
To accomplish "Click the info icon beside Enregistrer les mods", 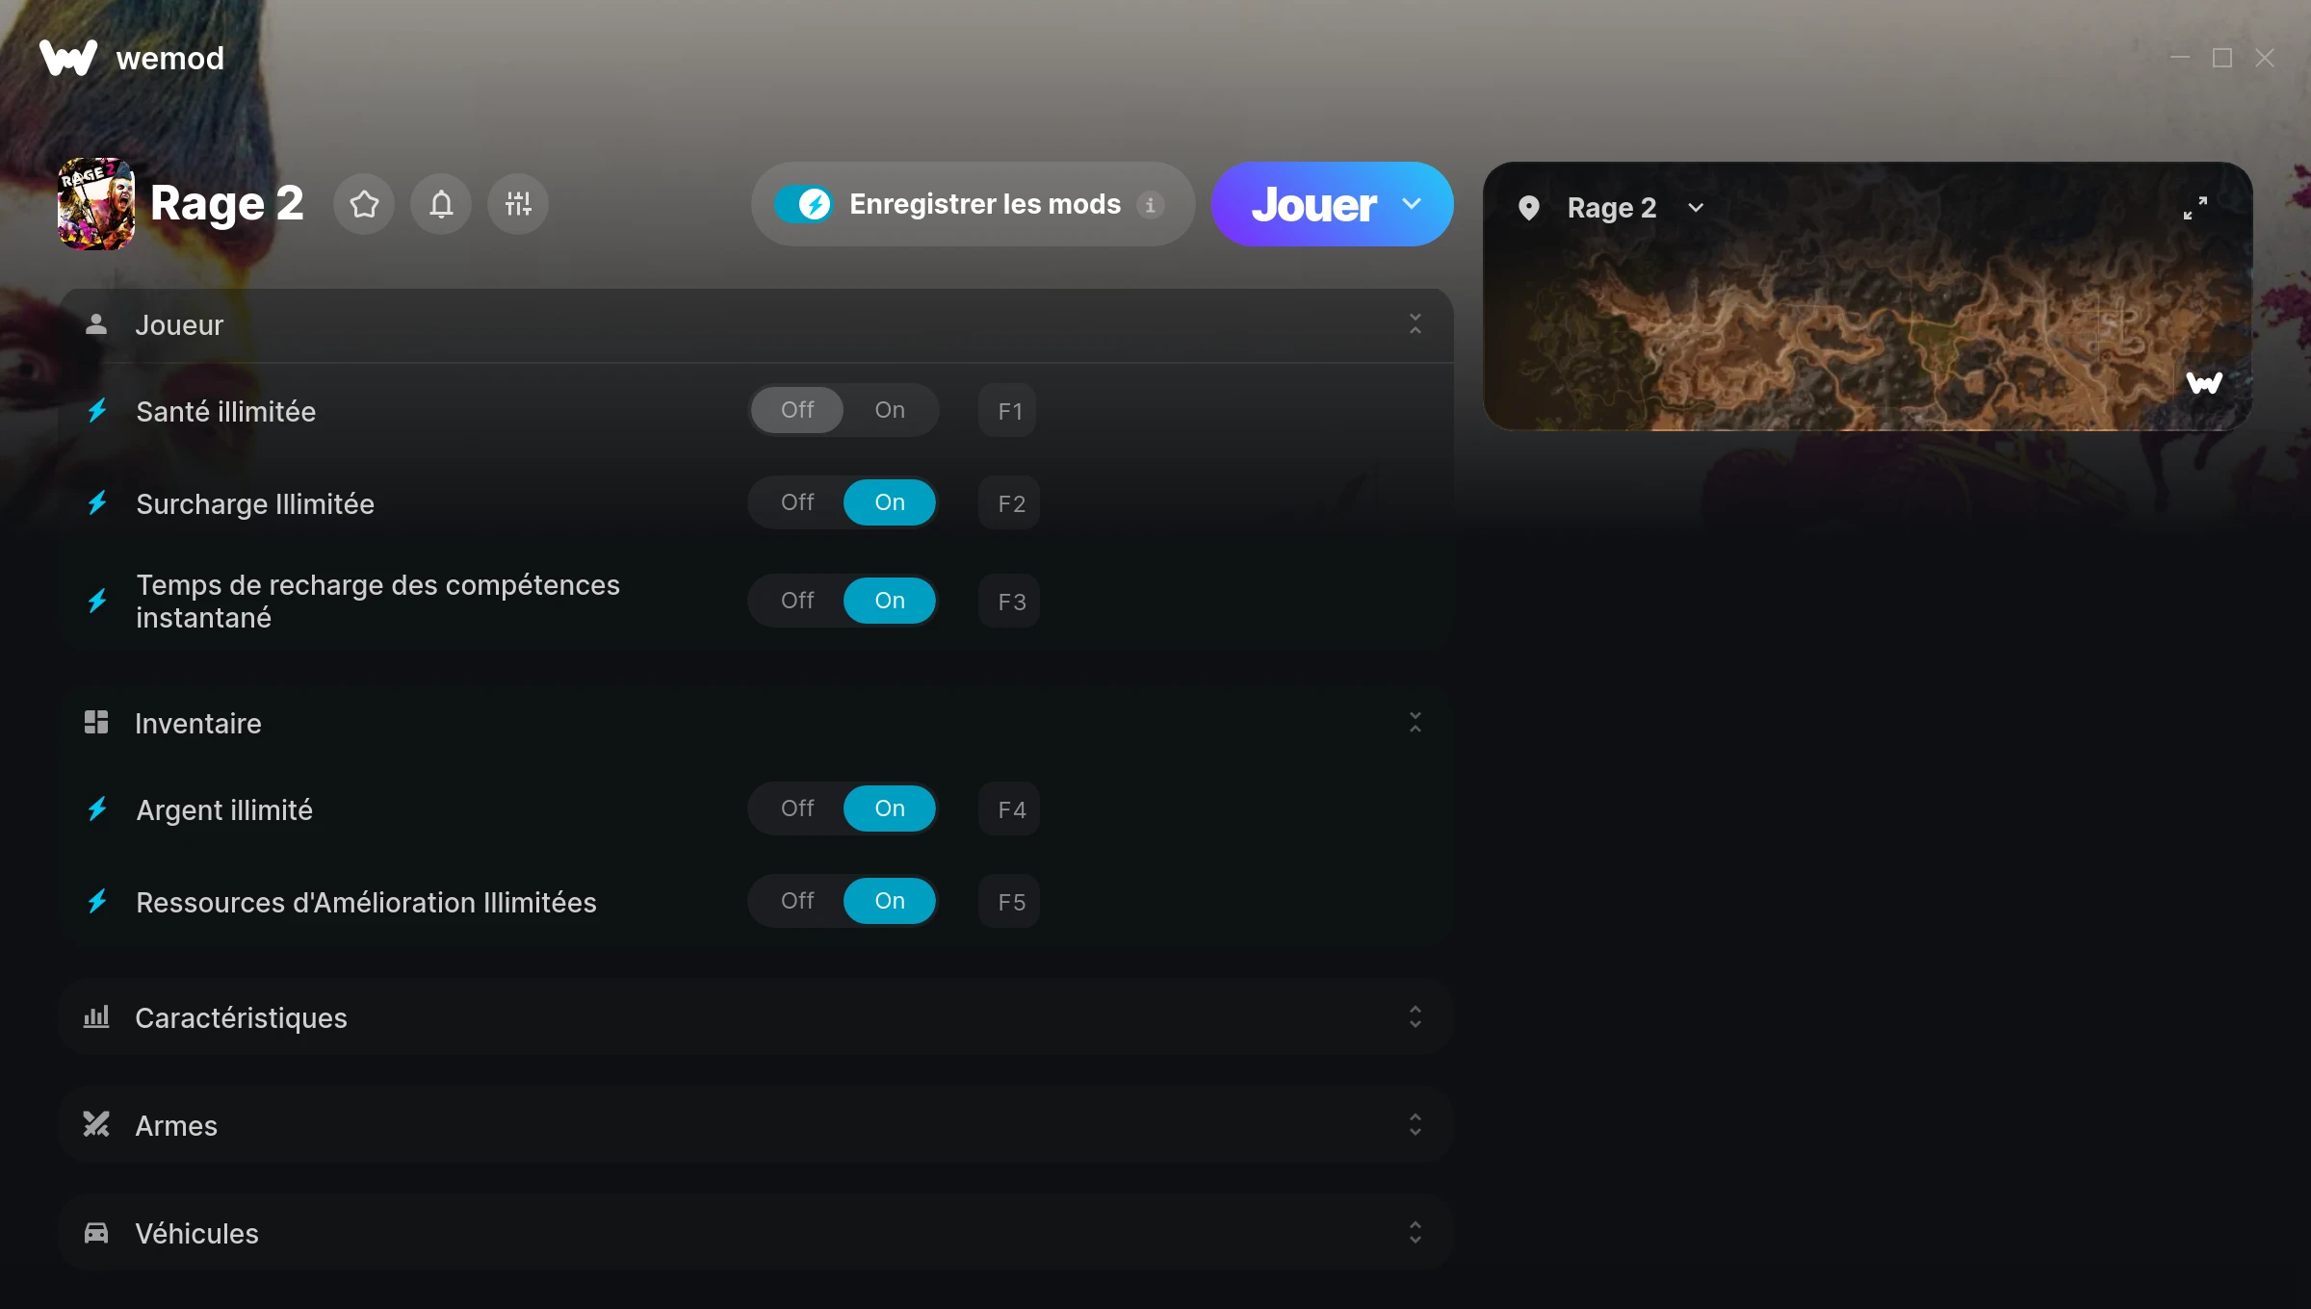I will pyautogui.click(x=1150, y=205).
